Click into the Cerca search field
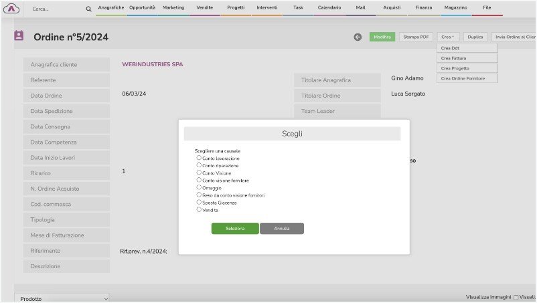 54,9
